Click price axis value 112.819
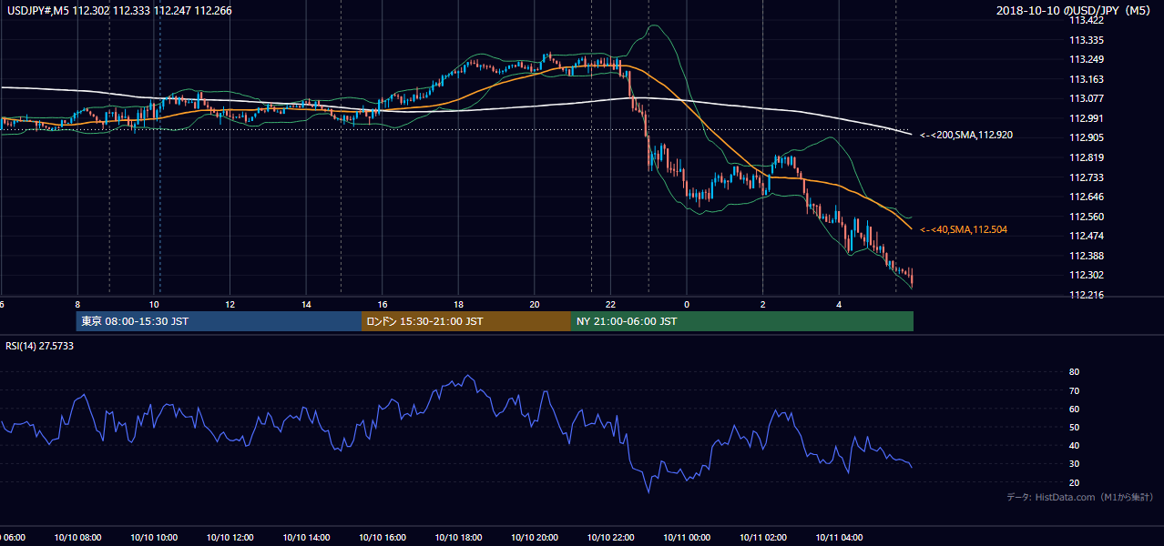The width and height of the screenshot is (1164, 546). (x=1087, y=157)
